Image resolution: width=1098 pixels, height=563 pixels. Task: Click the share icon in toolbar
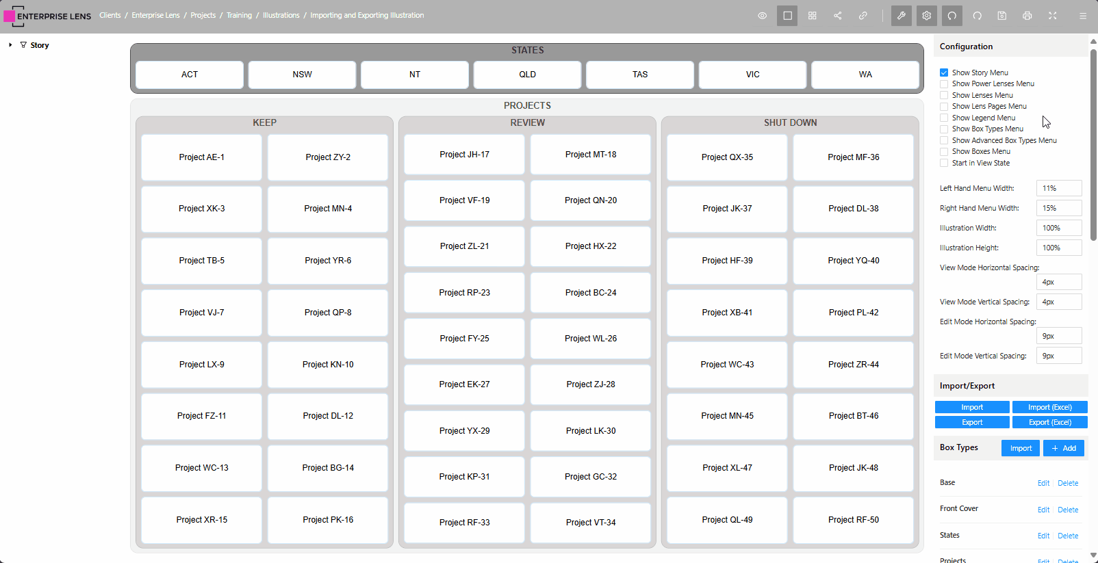(838, 16)
